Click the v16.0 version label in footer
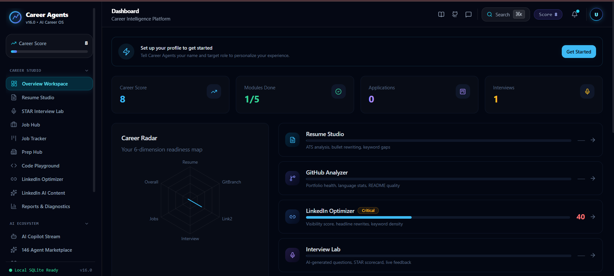This screenshot has width=614, height=276. coord(86,270)
